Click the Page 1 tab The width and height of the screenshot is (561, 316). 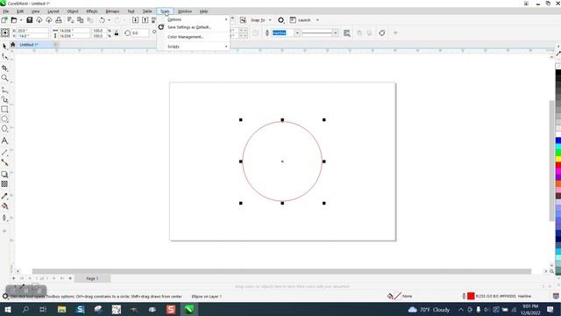point(92,278)
